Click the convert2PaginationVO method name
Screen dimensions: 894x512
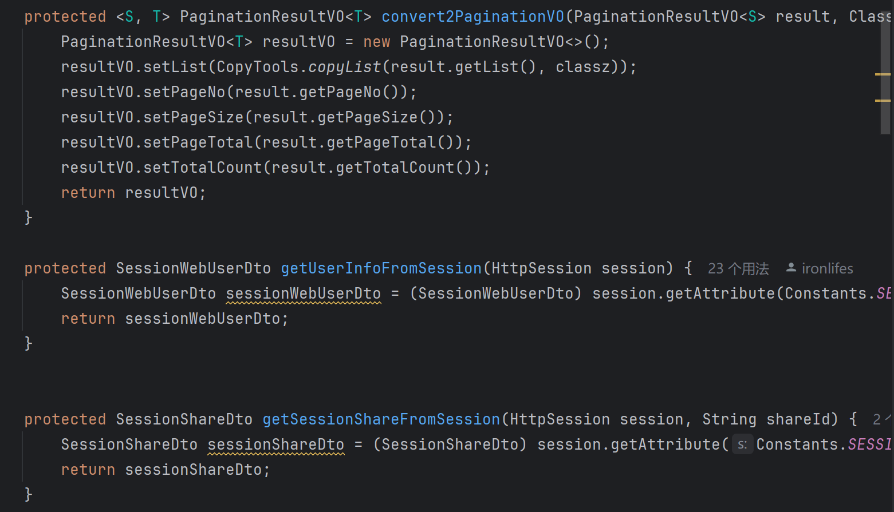[472, 17]
